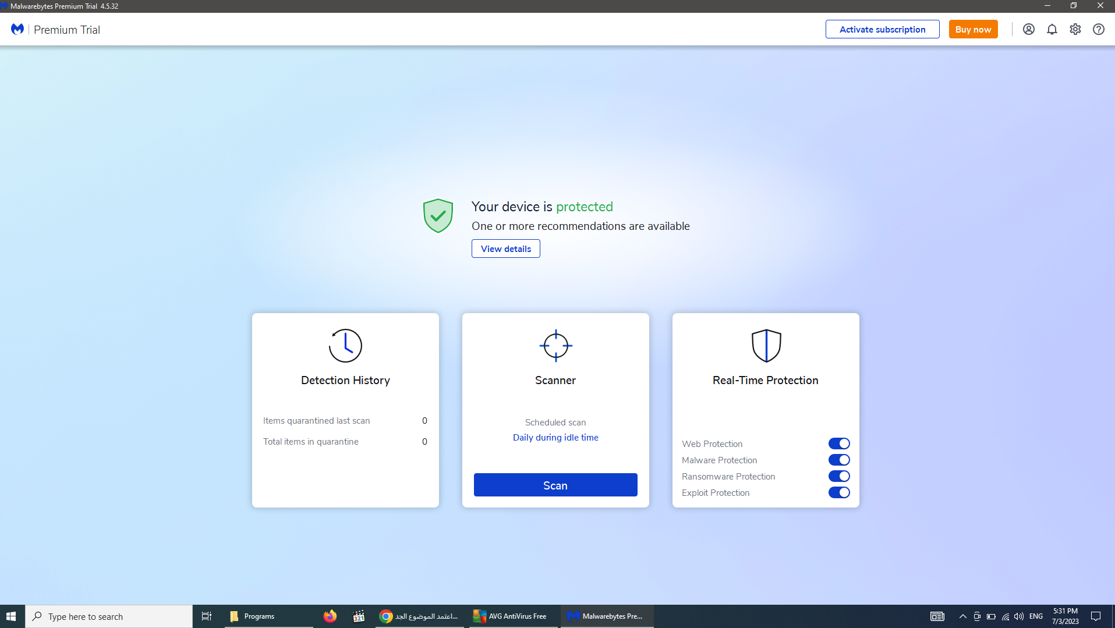Click the battery status tray icon

coord(991,616)
